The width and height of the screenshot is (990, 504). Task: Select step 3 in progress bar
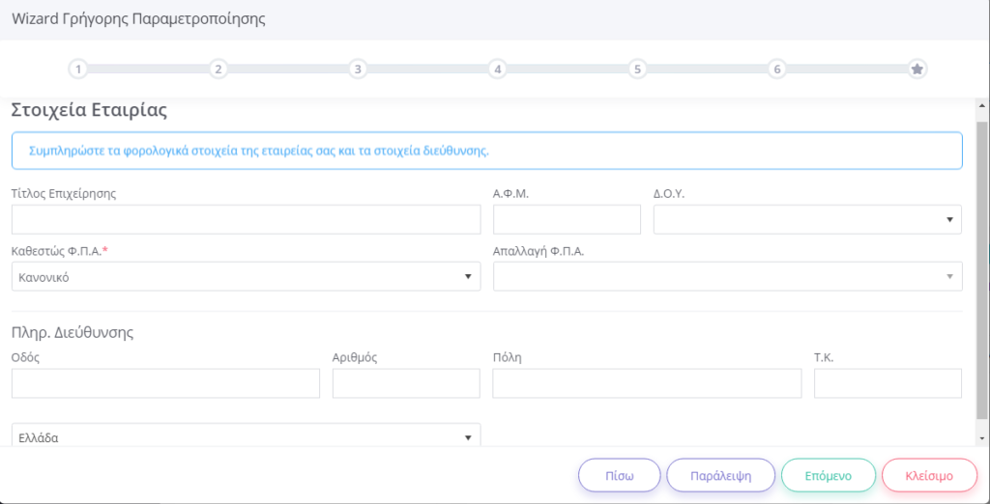click(358, 69)
